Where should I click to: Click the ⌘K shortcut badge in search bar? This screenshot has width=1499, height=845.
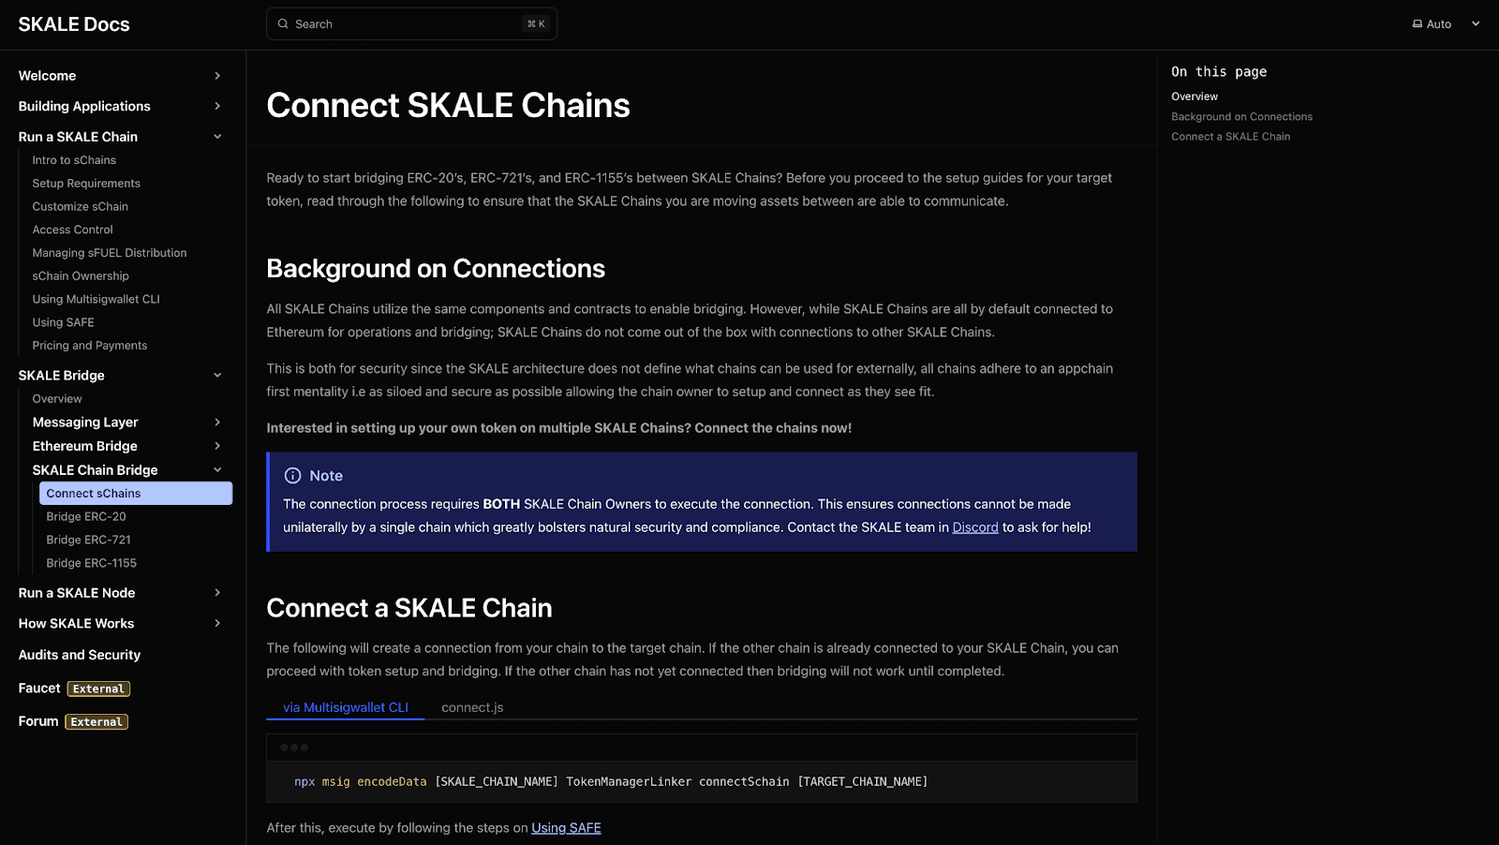point(536,22)
